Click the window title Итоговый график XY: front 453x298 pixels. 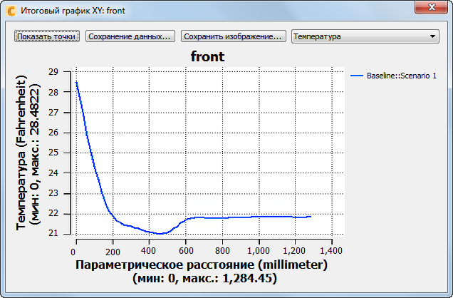pyautogui.click(x=73, y=11)
